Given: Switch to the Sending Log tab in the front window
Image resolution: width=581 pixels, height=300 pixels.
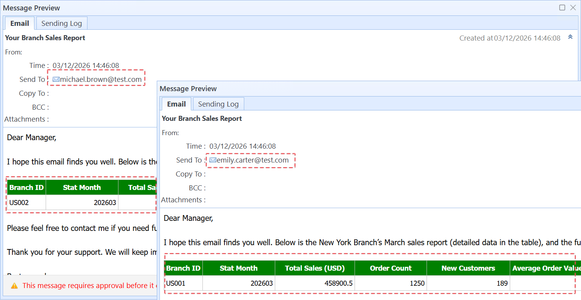Looking at the screenshot, I should pos(218,104).
